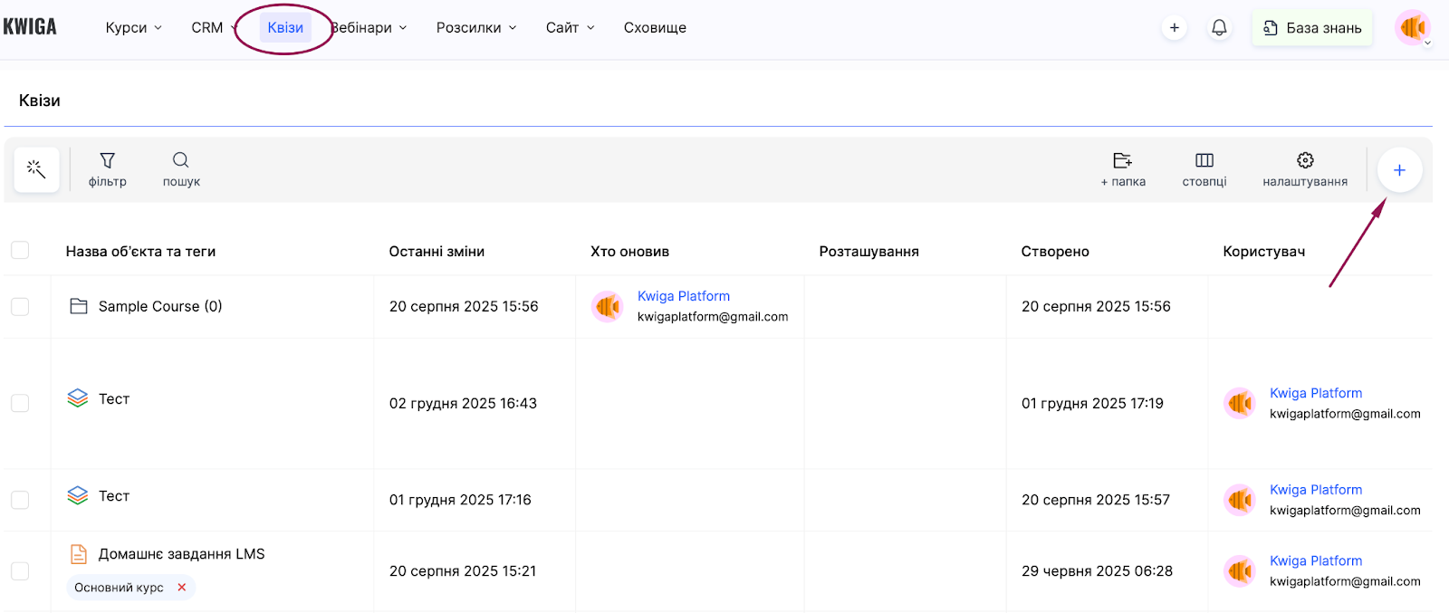Expand the Курси dropdown menu
Viewport: 1449px width, 613px height.
[x=133, y=28]
